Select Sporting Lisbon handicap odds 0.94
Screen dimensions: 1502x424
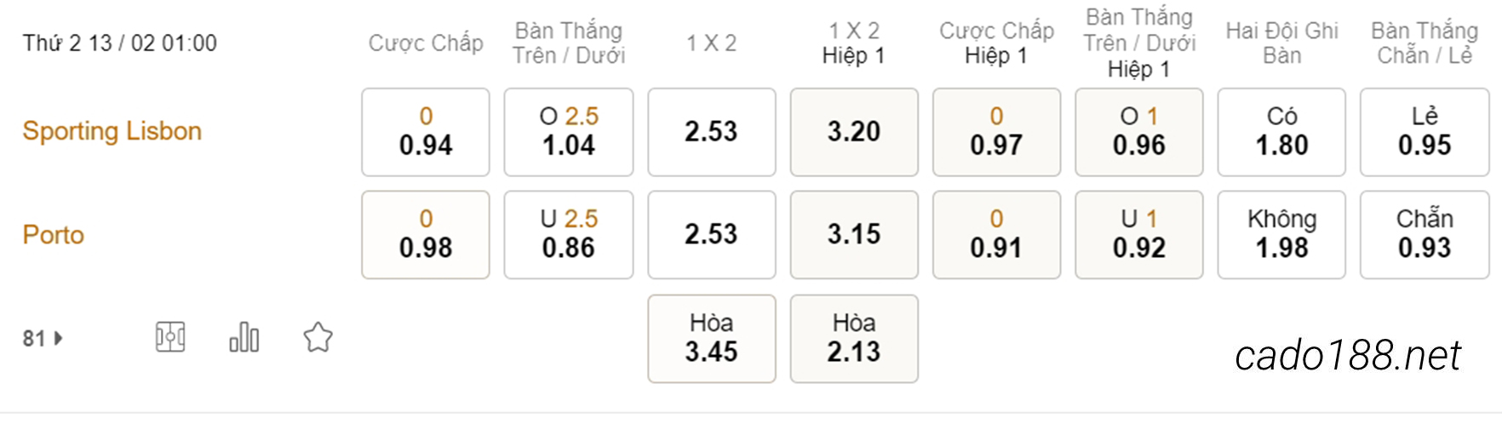pos(426,132)
